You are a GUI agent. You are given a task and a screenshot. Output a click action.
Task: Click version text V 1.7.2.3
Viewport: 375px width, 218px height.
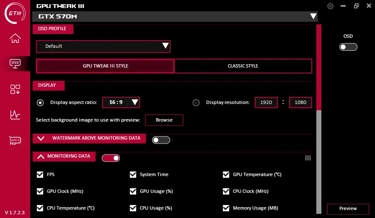[x=15, y=213]
